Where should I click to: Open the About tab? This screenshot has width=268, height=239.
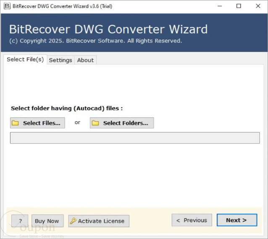point(85,60)
